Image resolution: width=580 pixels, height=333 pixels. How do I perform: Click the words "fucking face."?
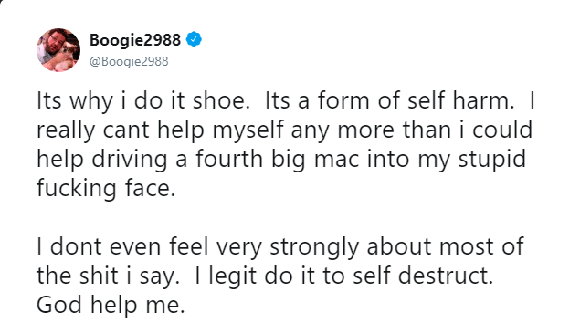(x=106, y=189)
